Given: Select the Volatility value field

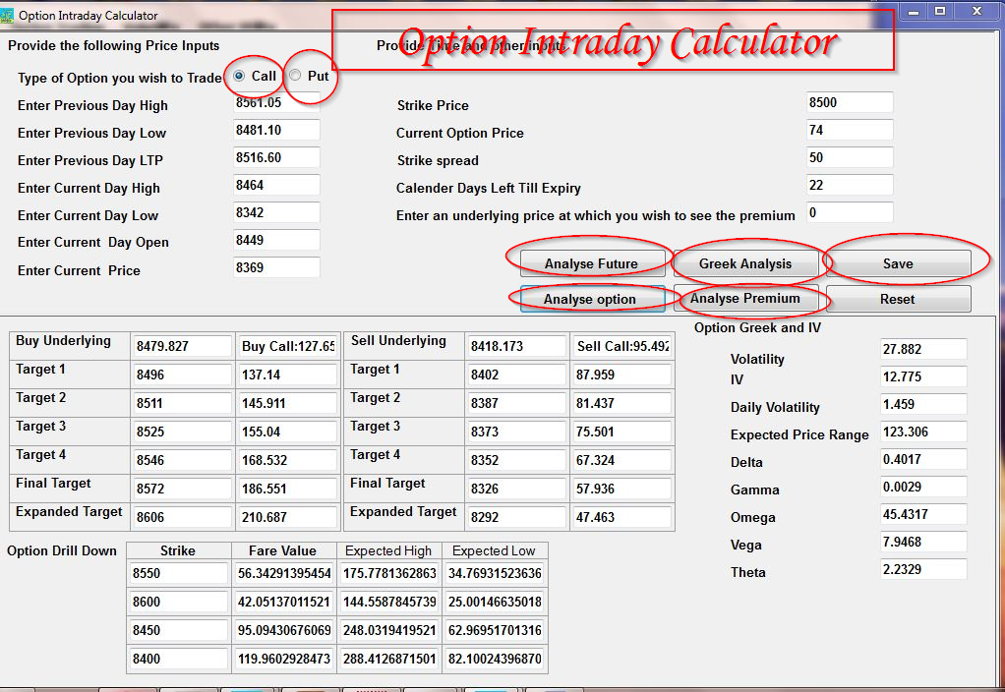Looking at the screenshot, I should 922,349.
